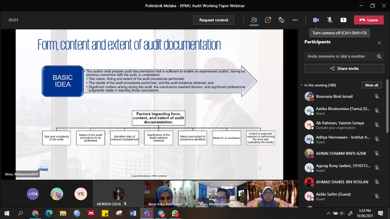Open Sticky Notes from the taskbar
This screenshot has width=390, height=219.
click(x=105, y=213)
